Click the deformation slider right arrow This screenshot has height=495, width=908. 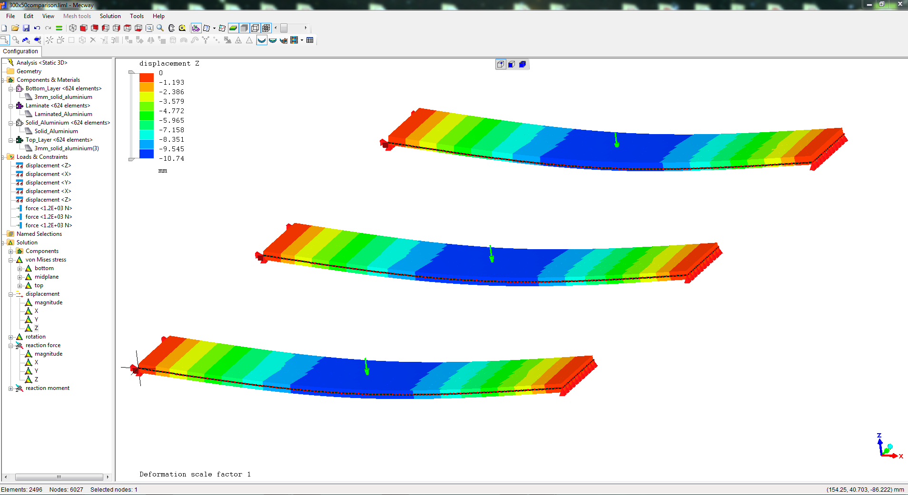(306, 28)
